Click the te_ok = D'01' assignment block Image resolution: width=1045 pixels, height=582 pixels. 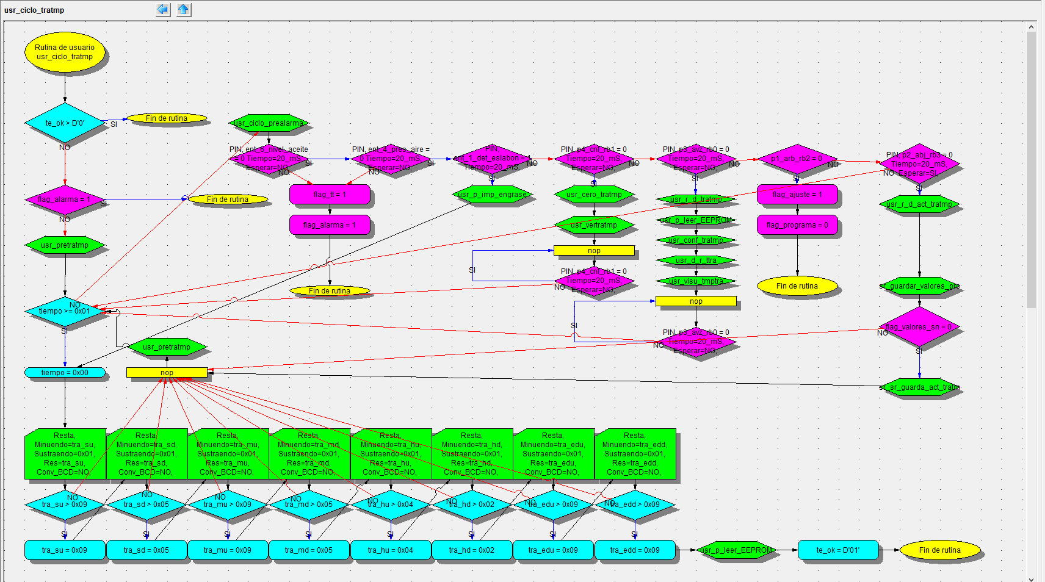point(838,550)
